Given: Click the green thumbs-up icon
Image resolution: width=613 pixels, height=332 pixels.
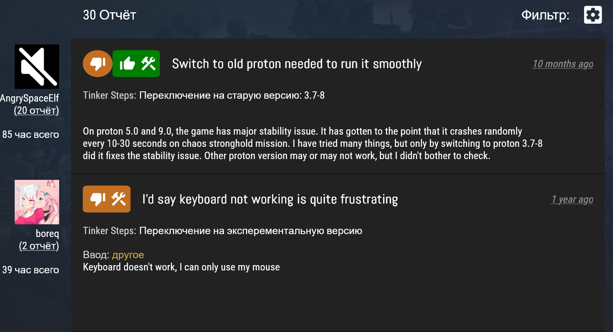Looking at the screenshot, I should pyautogui.click(x=127, y=64).
